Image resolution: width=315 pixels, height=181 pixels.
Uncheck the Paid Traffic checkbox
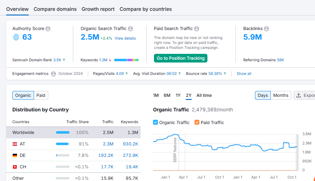(197, 122)
